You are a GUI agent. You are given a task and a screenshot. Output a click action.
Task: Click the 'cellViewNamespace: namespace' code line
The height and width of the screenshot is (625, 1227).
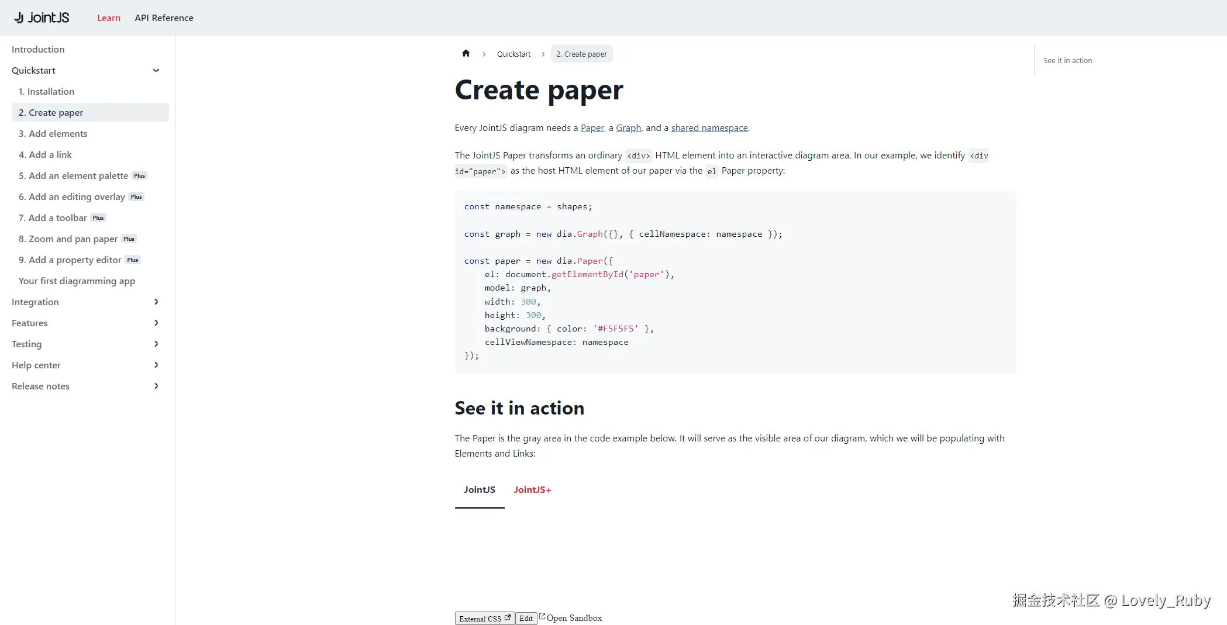[556, 342]
